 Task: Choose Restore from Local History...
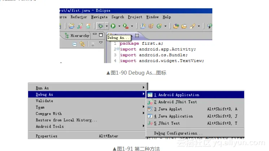[x=87, y=120]
